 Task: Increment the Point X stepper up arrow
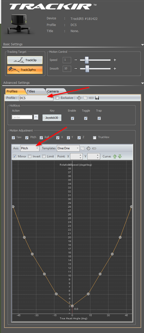pyautogui.click(x=81, y=155)
